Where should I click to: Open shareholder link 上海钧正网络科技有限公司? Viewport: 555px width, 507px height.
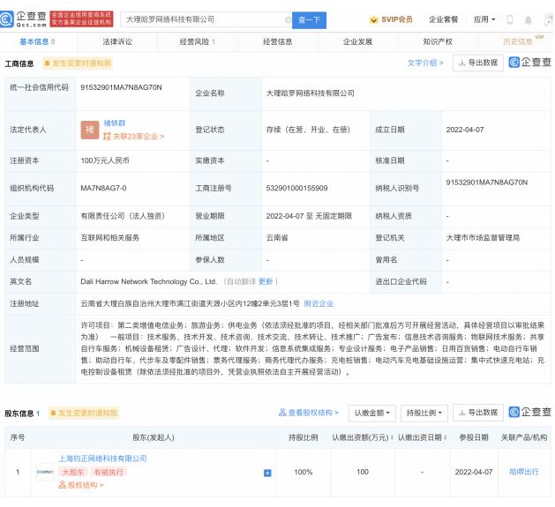(102, 459)
